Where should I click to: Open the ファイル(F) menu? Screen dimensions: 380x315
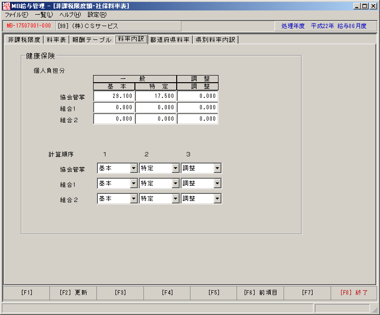pyautogui.click(x=16, y=15)
